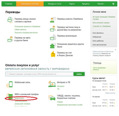Screen dimensions: 119x116
Task: Click the mobile phone payment icon
Action: coord(10,84)
